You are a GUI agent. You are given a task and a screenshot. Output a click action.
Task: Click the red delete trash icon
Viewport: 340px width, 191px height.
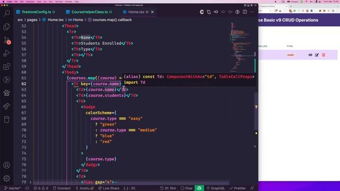click(324, 55)
